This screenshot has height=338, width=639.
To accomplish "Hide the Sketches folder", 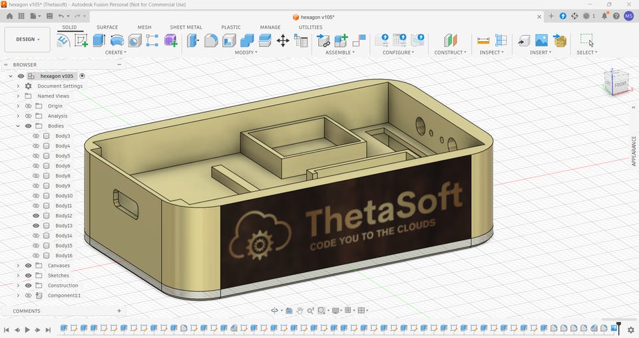I will click(28, 276).
